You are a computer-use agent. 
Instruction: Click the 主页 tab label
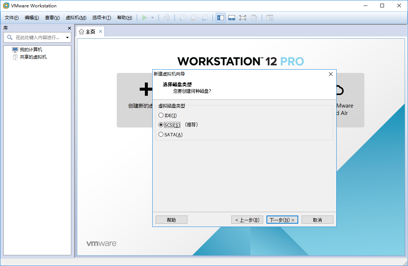click(90, 32)
